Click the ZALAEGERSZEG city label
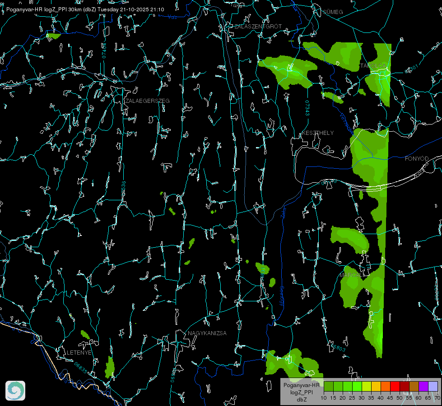The height and width of the screenshot is (406, 442). click(148, 101)
